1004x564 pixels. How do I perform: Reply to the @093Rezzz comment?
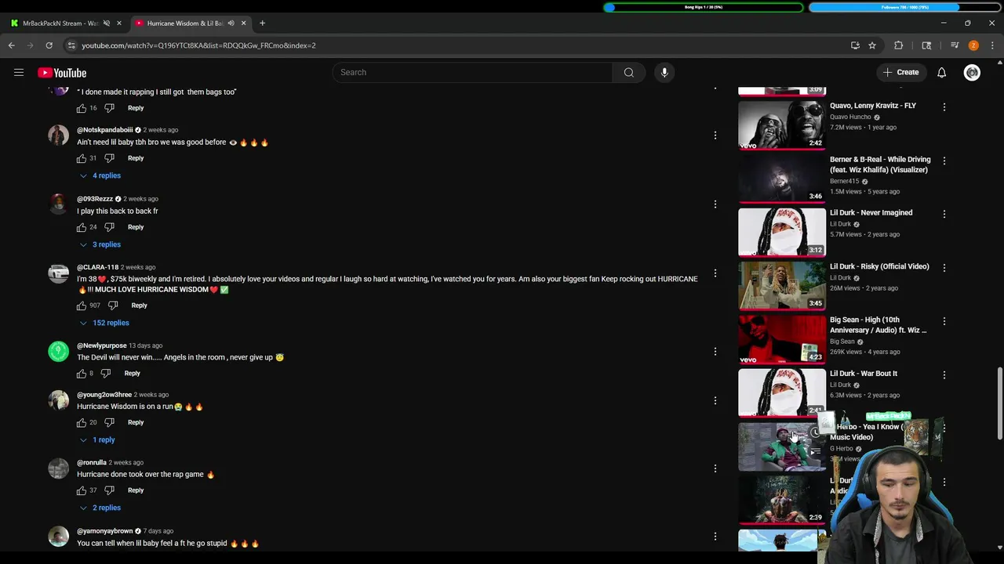136,227
